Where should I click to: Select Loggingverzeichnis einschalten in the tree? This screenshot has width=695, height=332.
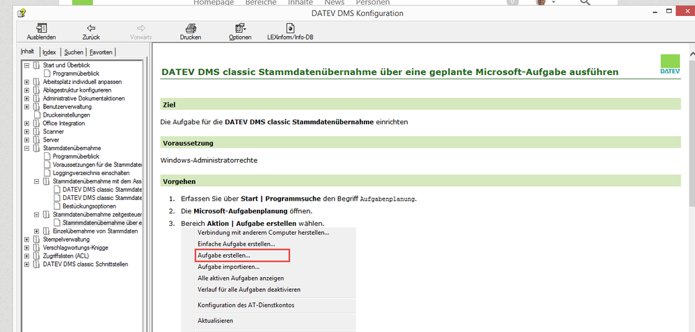point(91,173)
